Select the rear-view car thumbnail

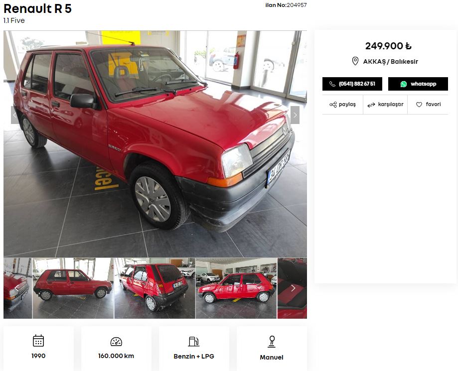pyautogui.click(x=155, y=288)
